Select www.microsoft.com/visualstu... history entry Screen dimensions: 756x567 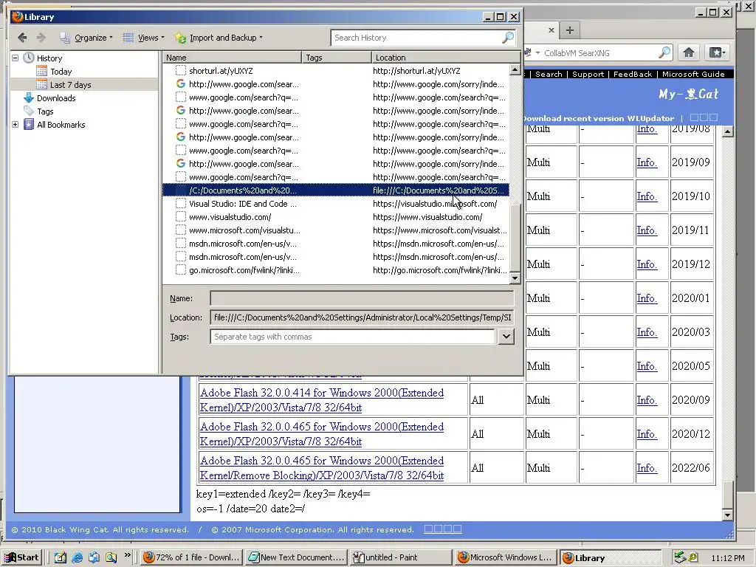click(x=336, y=230)
